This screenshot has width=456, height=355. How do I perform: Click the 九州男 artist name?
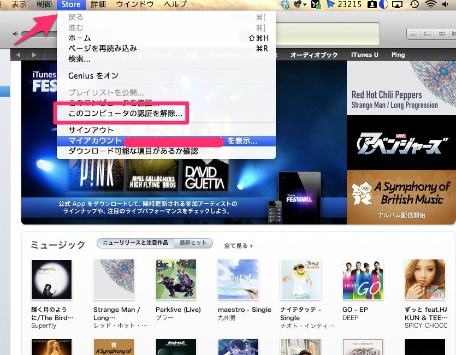pyautogui.click(x=227, y=318)
